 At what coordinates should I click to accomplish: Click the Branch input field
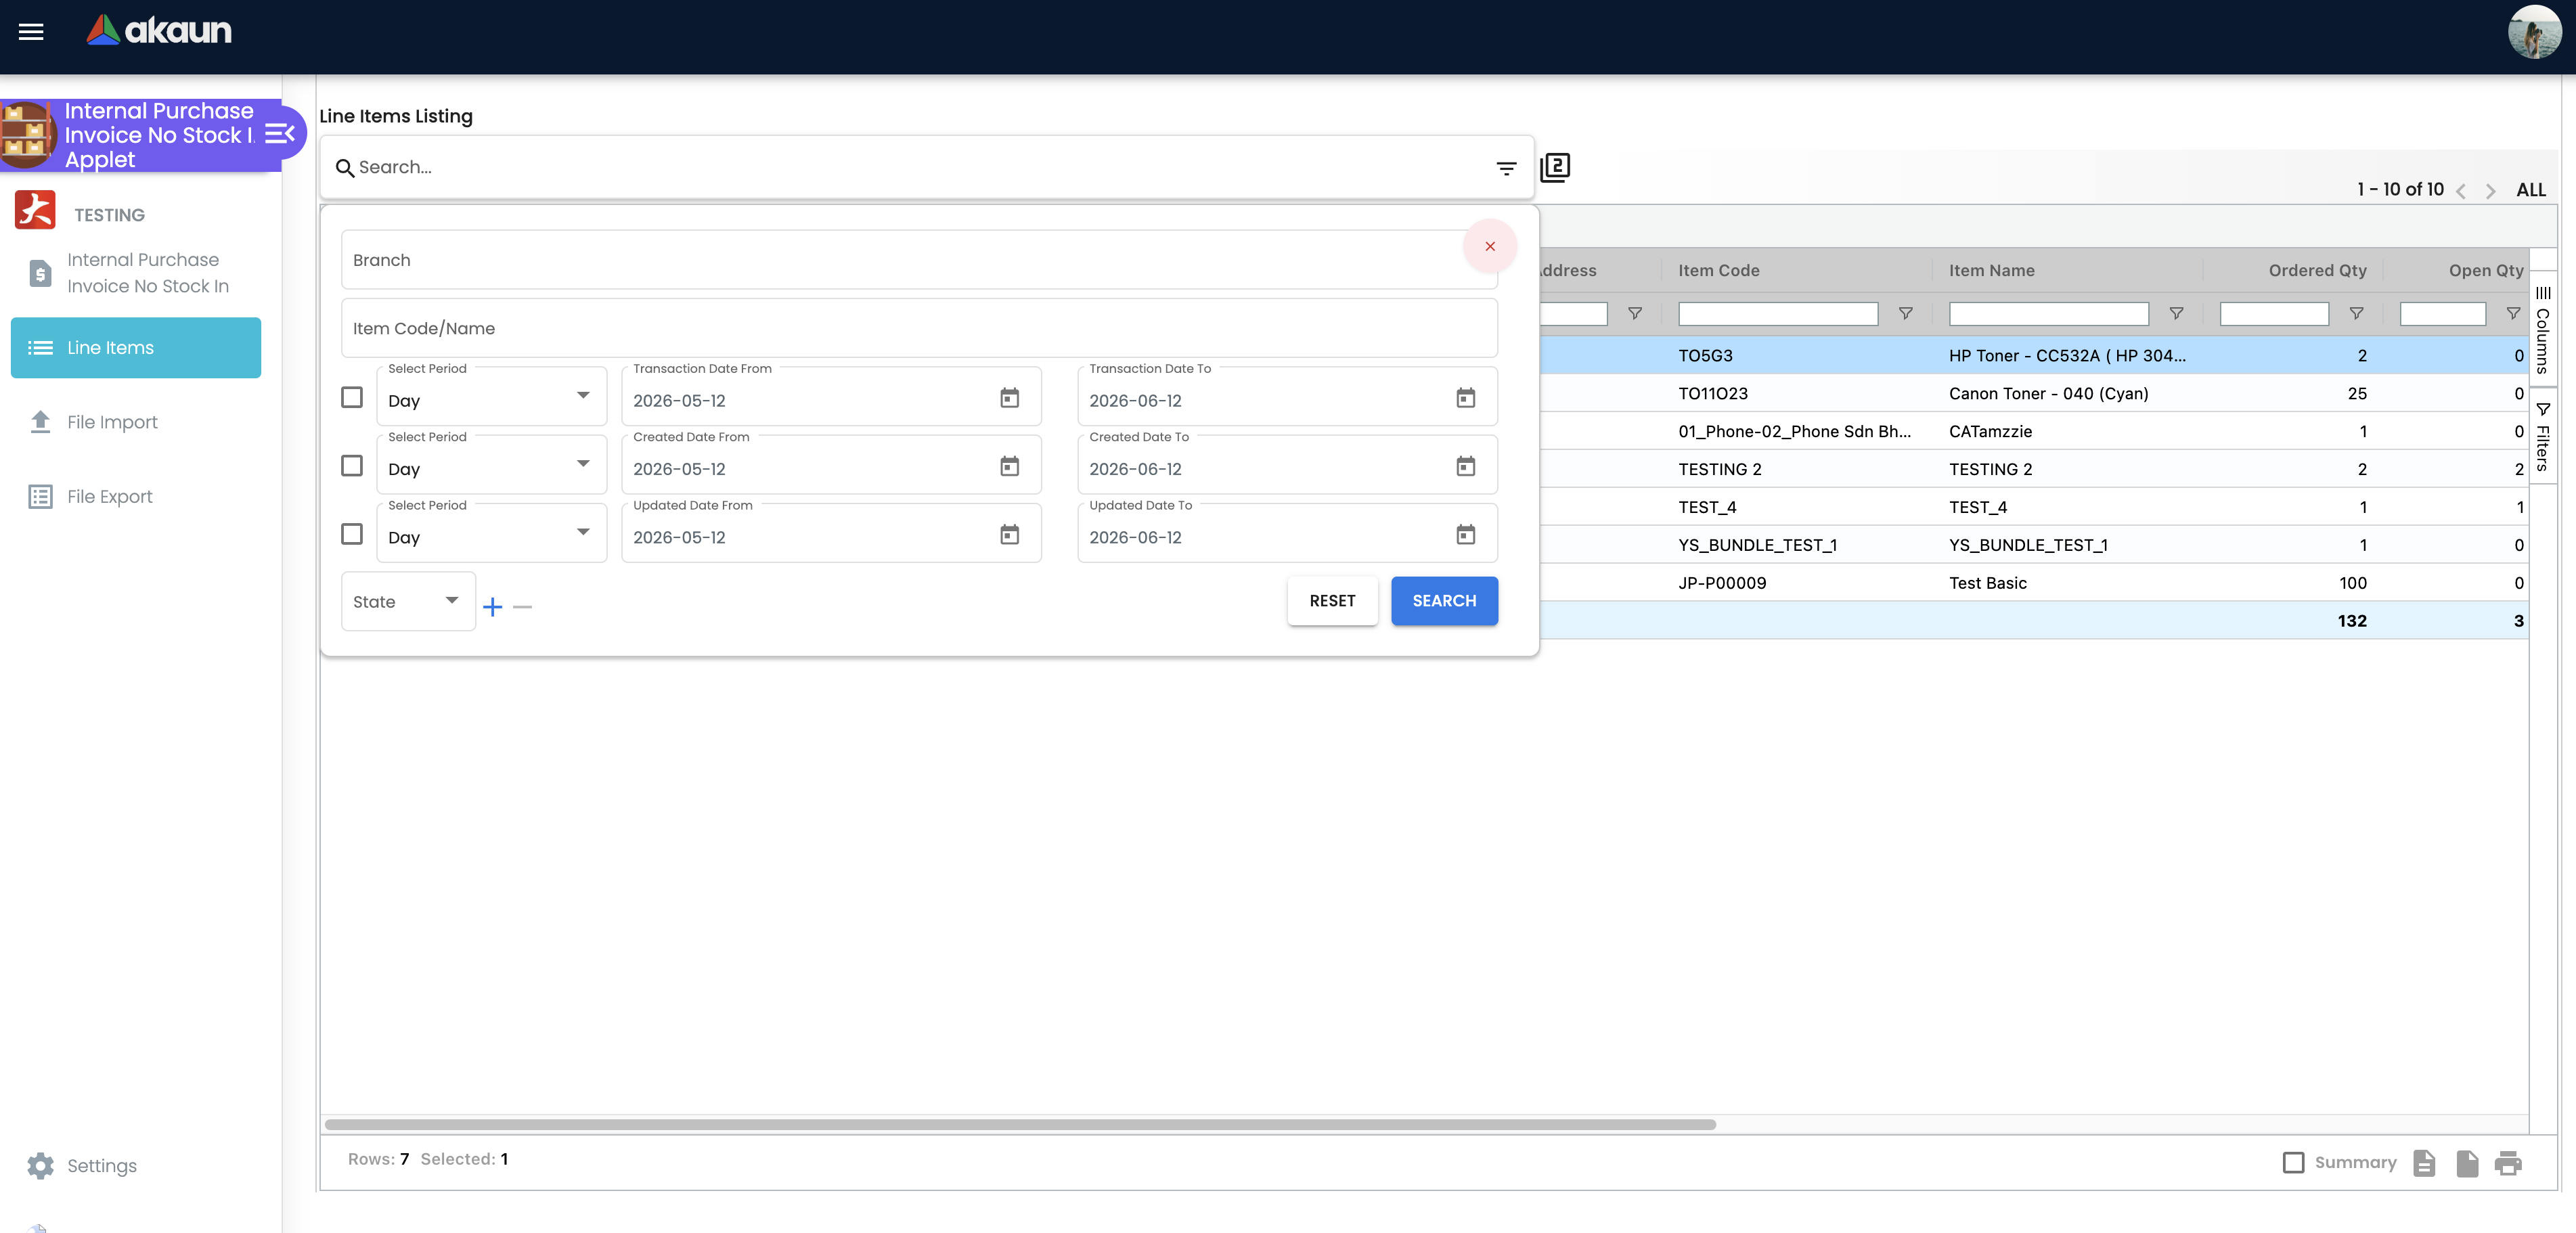tap(919, 260)
